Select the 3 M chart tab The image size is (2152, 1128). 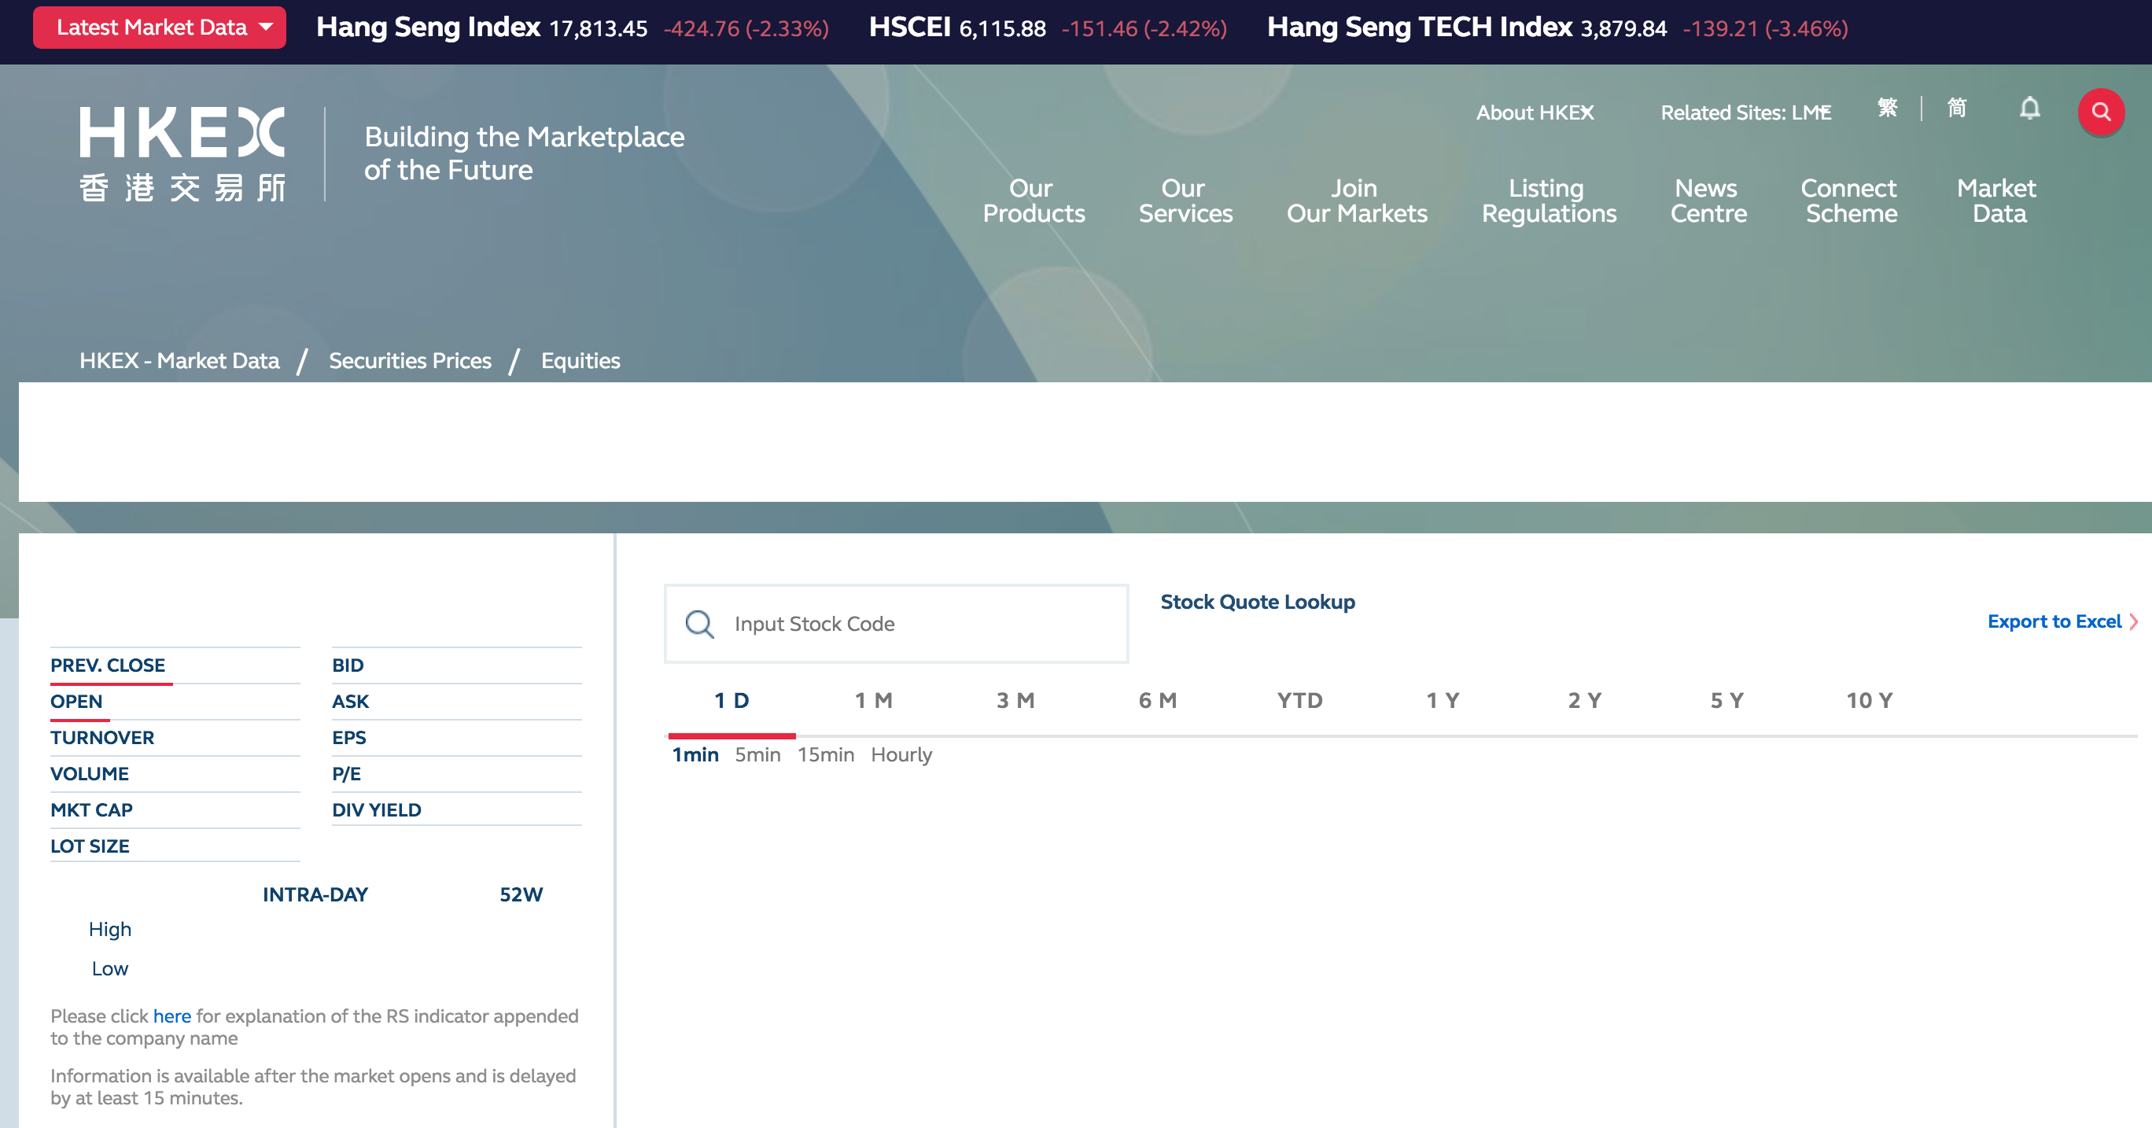1016,700
